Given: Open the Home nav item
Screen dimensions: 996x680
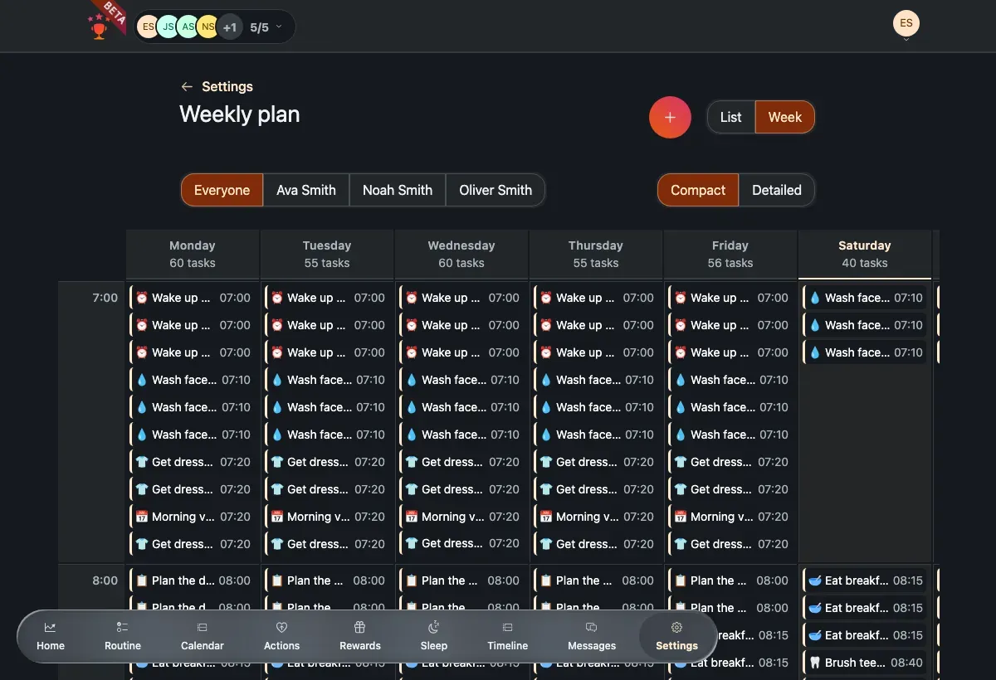Looking at the screenshot, I should click(x=51, y=636).
